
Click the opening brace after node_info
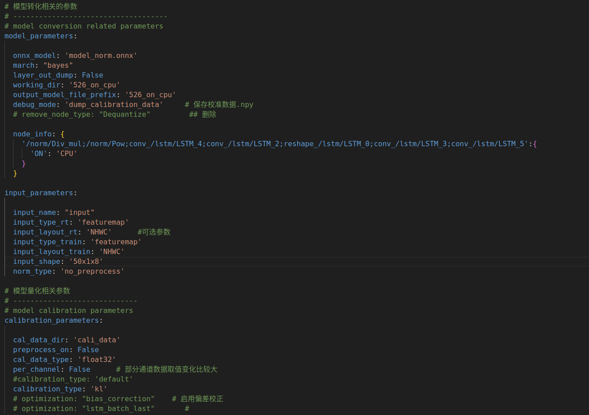tap(62, 134)
